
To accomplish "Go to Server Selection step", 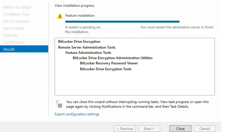I will (16, 21).
